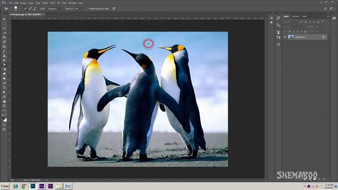This screenshot has width=338, height=190.
Task: Switch to the Paths tab
Action: (x=304, y=16)
